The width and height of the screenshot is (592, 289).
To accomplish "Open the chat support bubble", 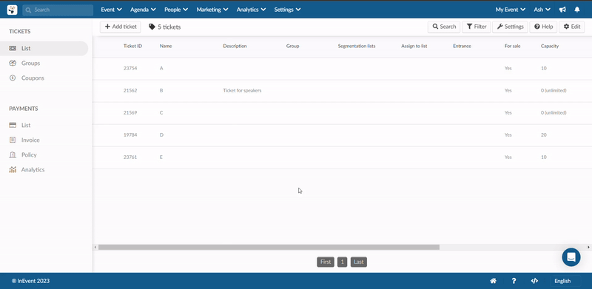I will 571,257.
